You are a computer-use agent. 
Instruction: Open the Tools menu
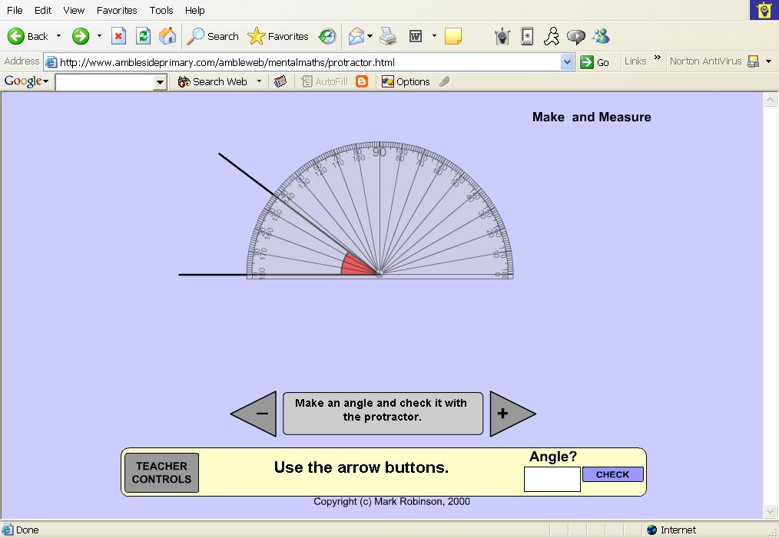point(161,11)
